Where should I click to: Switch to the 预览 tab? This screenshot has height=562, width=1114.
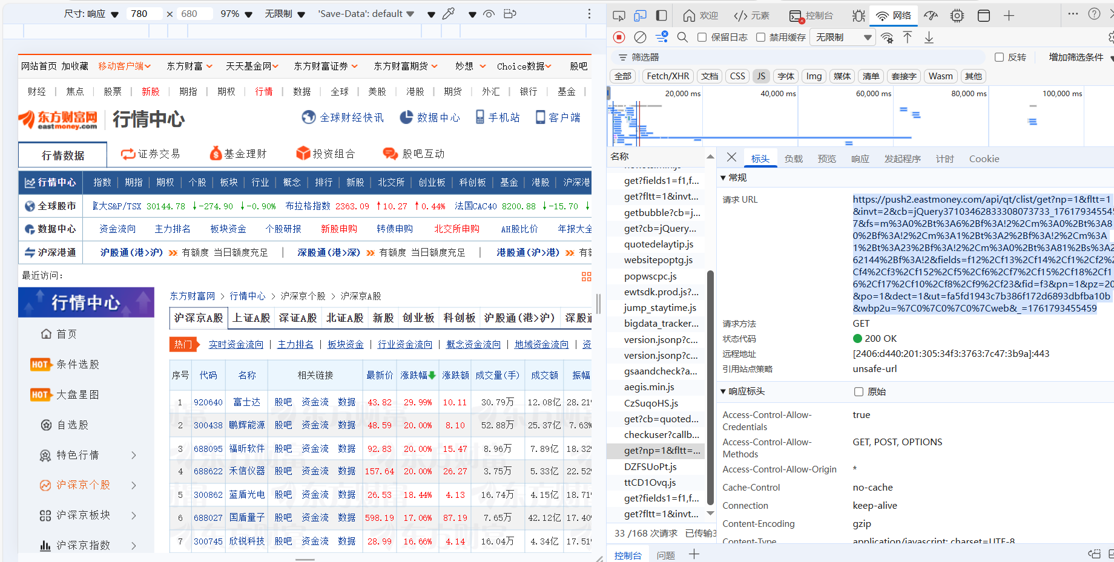[x=826, y=158]
